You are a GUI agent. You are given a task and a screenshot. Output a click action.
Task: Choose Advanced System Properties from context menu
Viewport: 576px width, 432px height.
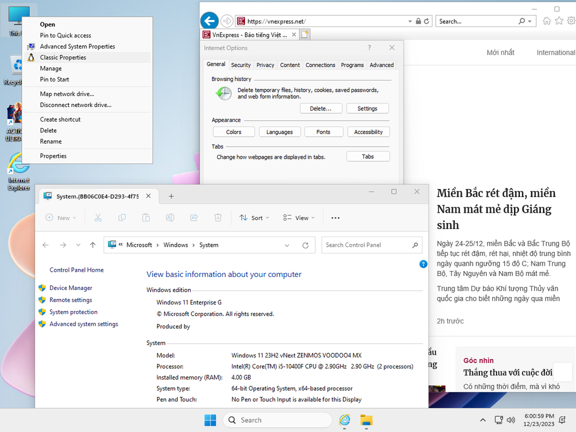[87, 46]
